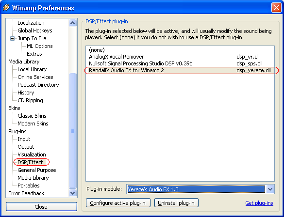Close the Winamp Preferences window via X
This screenshot has height=217, width=284.
point(276,8)
